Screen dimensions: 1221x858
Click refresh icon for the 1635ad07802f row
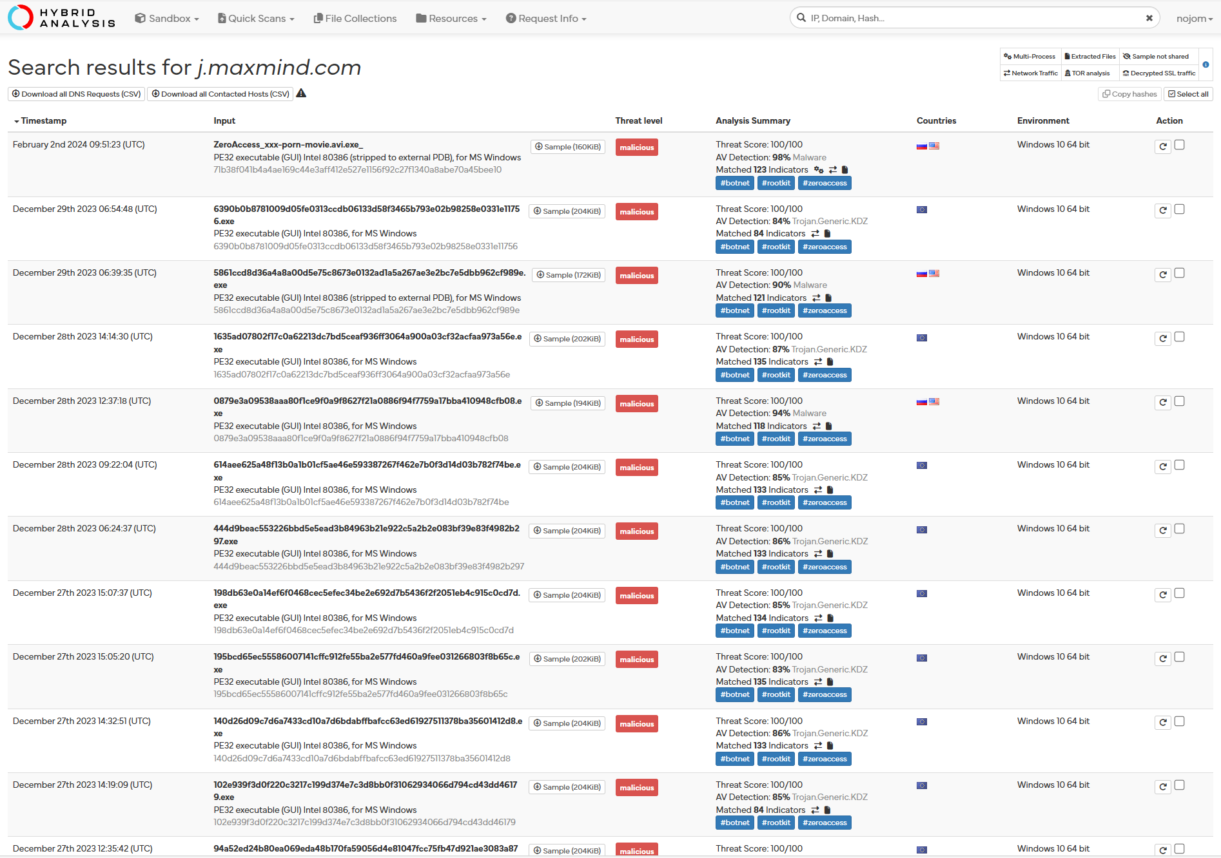[x=1163, y=339]
